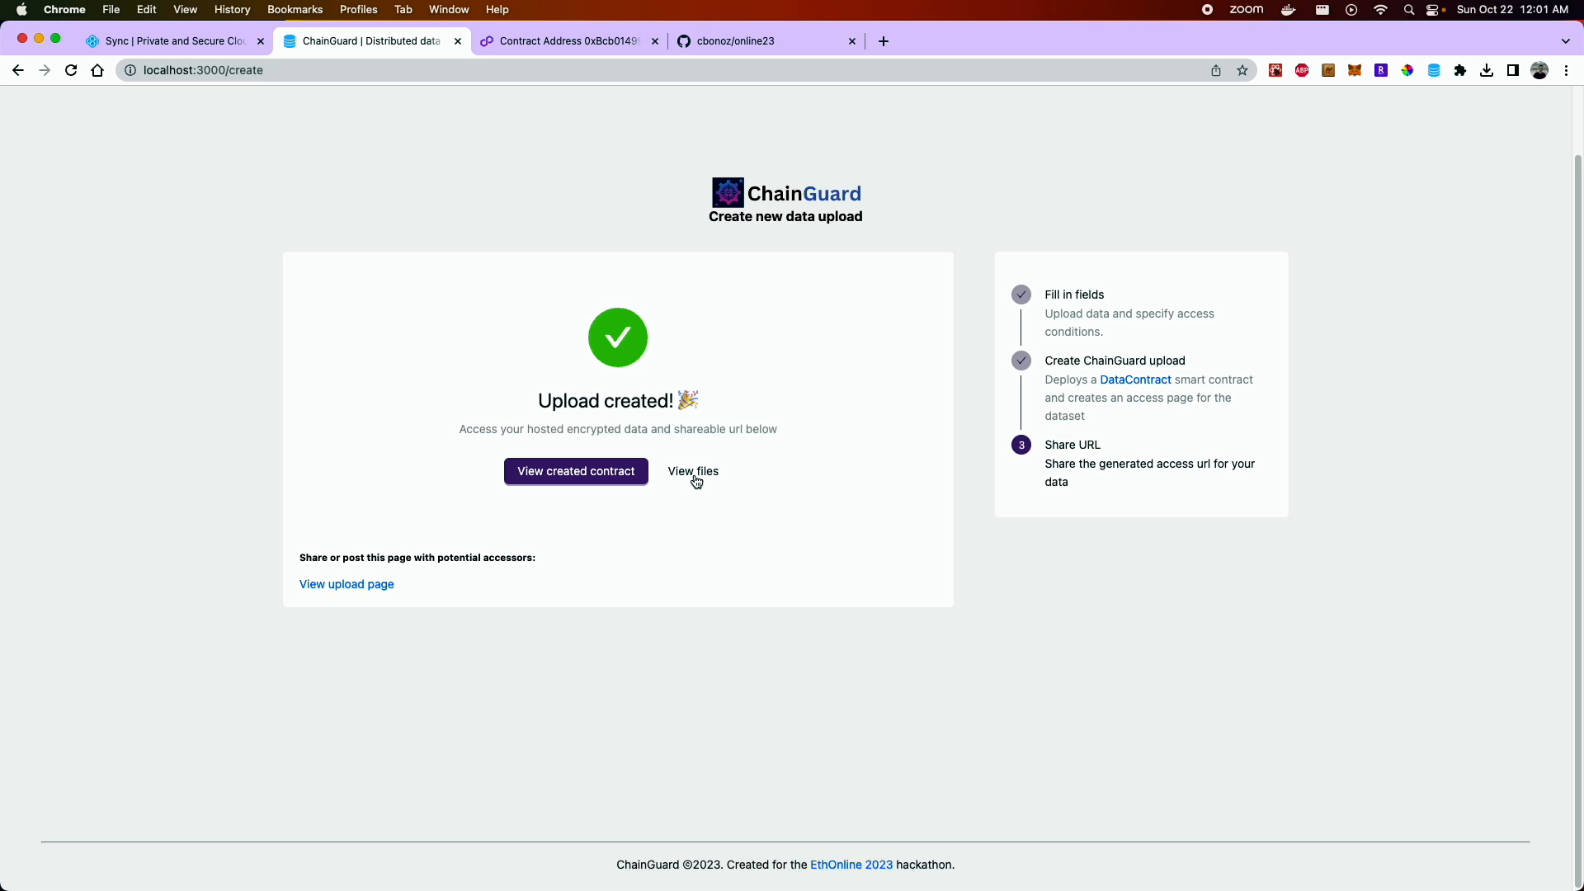Open Chrome three-dot menu
The width and height of the screenshot is (1584, 891).
pyautogui.click(x=1566, y=70)
